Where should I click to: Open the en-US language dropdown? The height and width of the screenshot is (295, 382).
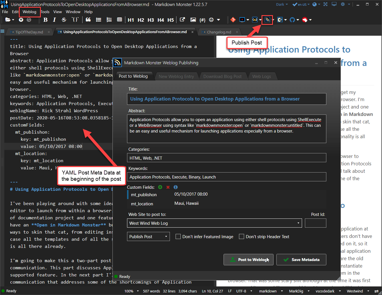click(301, 4)
